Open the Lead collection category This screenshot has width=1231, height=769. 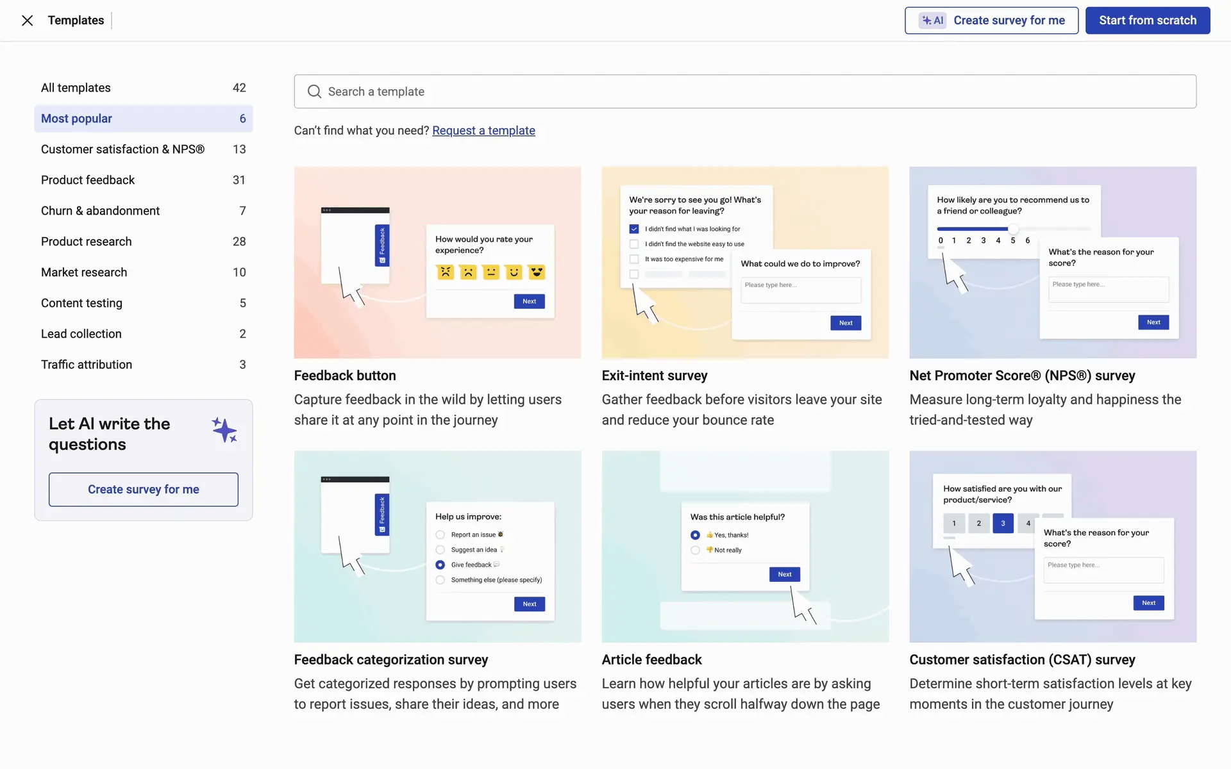pos(143,334)
